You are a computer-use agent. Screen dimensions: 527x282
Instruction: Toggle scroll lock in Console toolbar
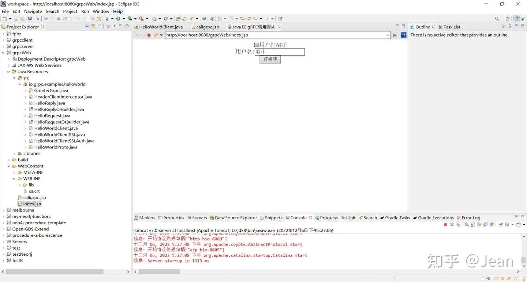pos(473,225)
